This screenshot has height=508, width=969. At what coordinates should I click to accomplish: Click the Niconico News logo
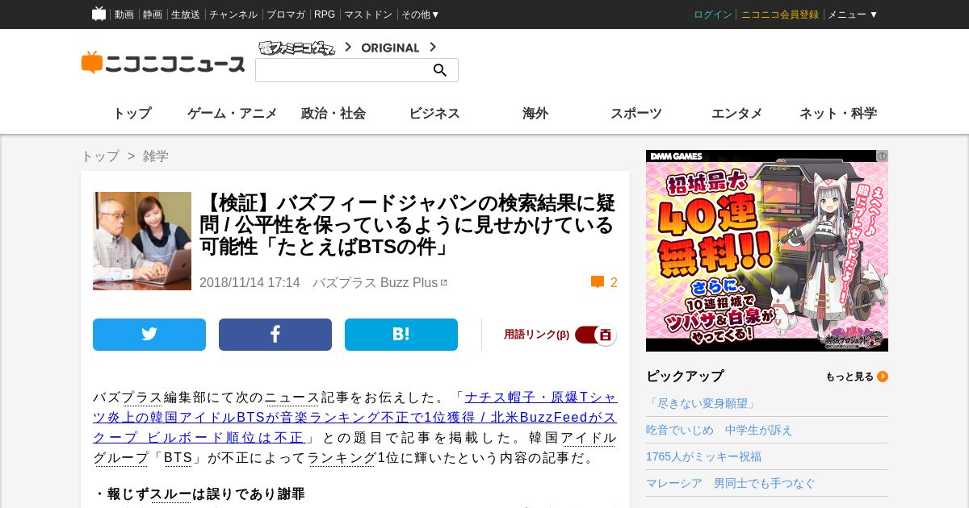[x=163, y=63]
